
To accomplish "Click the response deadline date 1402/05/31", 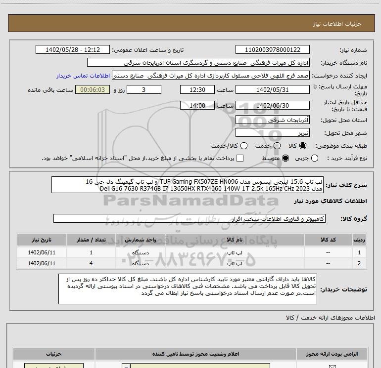I will [x=272, y=89].
